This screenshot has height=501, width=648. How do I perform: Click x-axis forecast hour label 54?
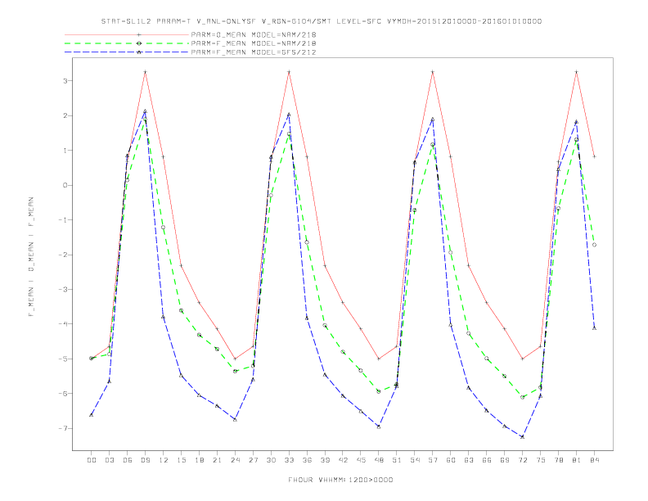(x=415, y=460)
